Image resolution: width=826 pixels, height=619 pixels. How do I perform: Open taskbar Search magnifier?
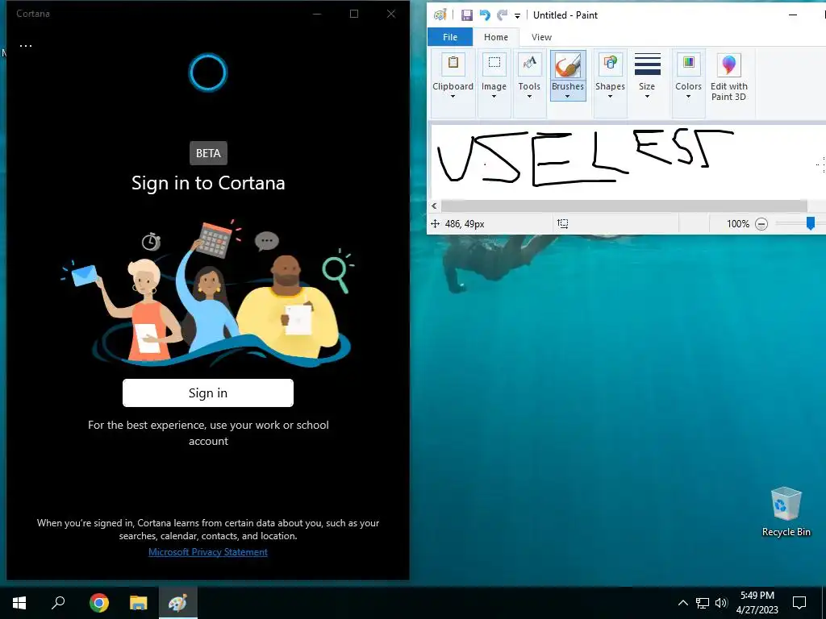(58, 603)
